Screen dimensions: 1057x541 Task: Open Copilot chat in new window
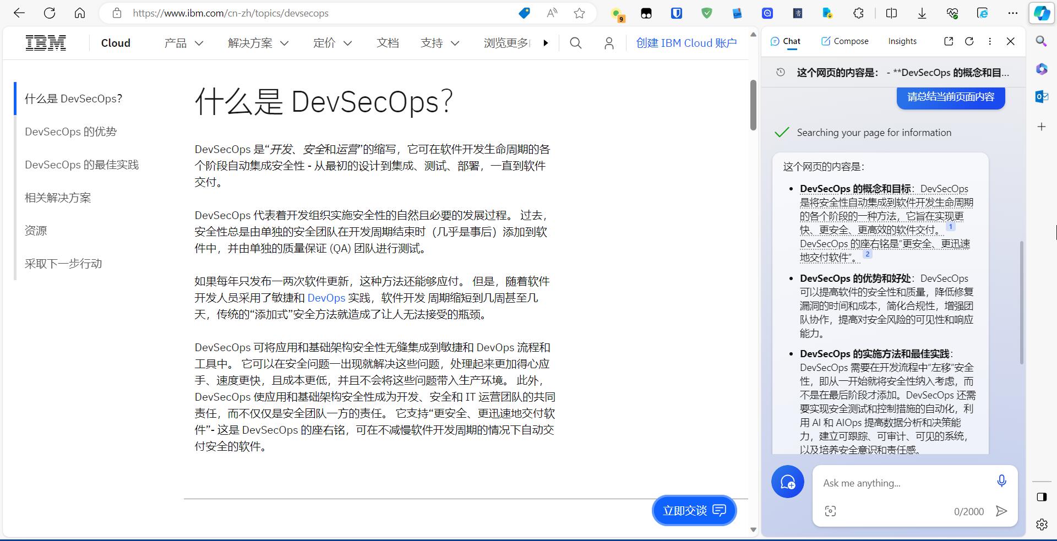pyautogui.click(x=948, y=41)
